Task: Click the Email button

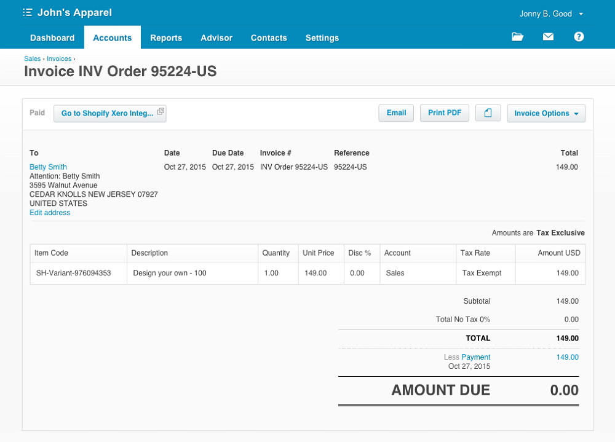Action: click(396, 113)
